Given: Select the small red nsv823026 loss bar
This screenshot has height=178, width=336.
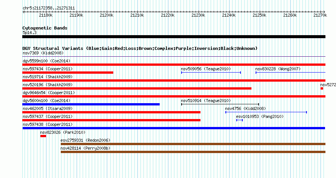Looking at the screenshot, I should (x=43, y=136).
